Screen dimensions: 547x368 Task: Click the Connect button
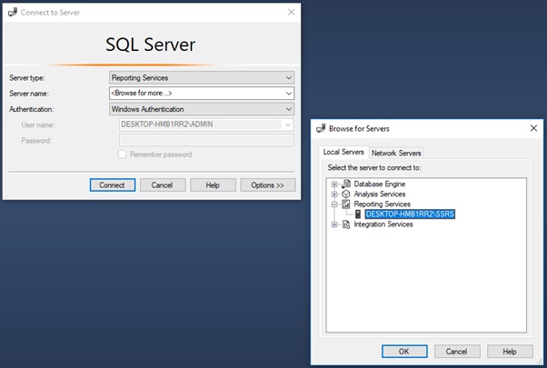pyautogui.click(x=113, y=185)
